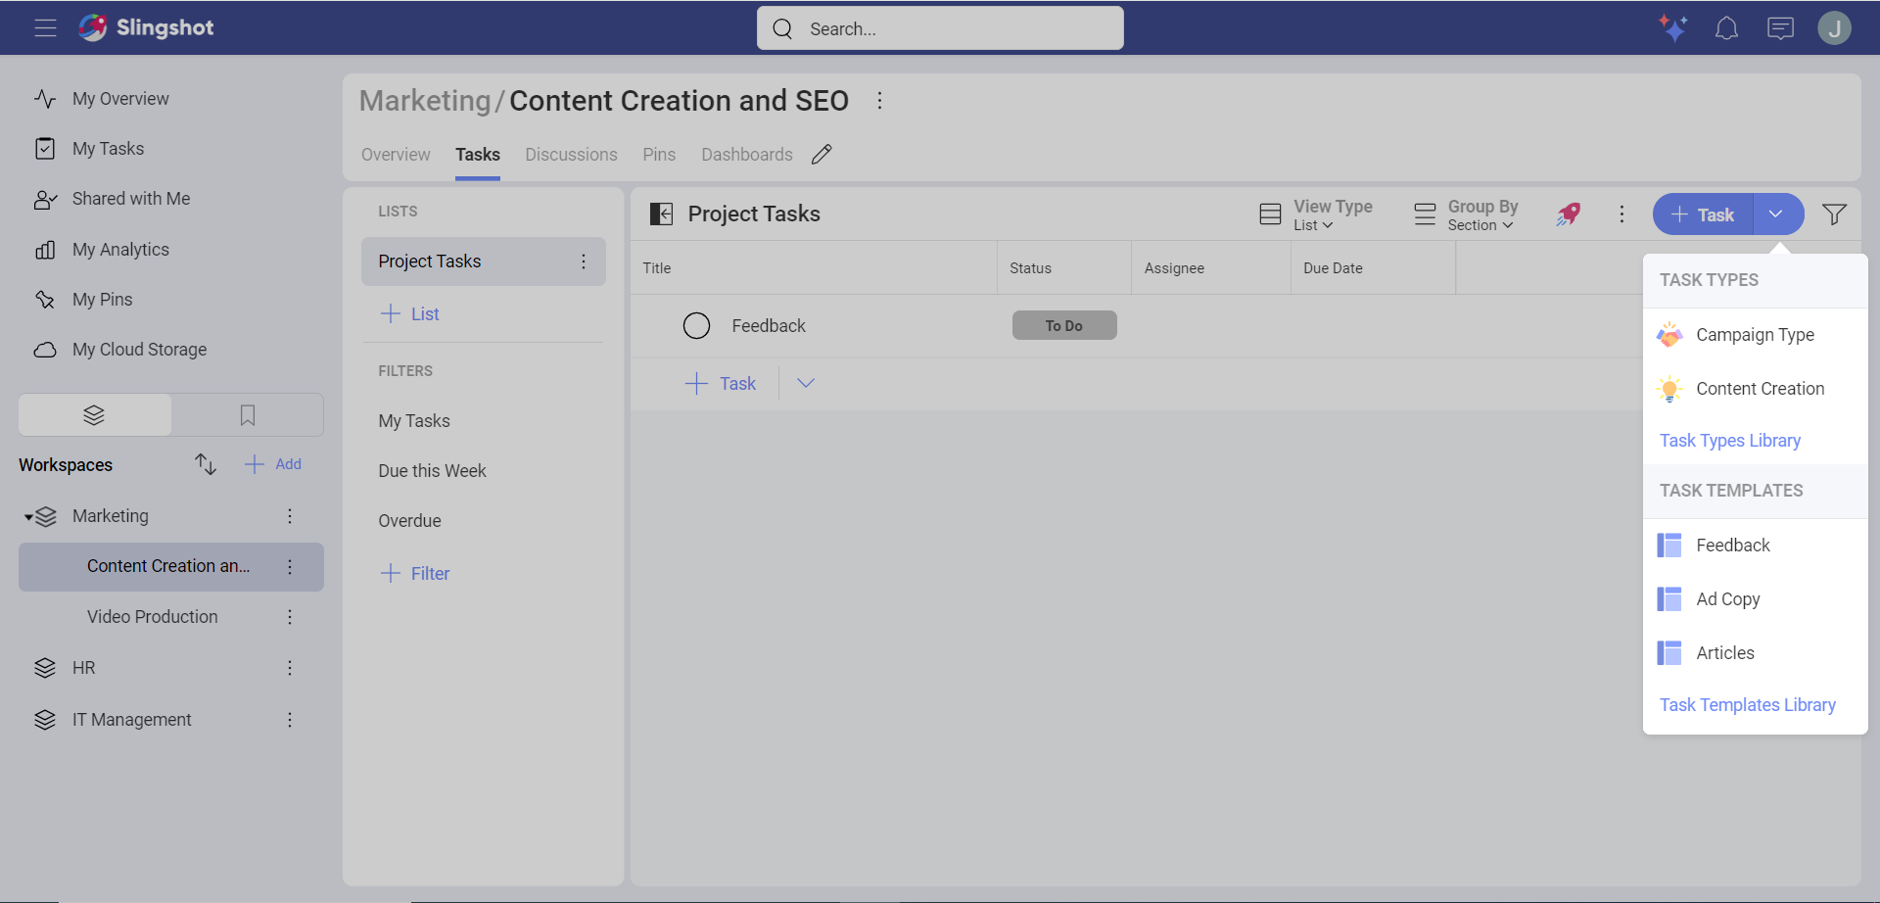Switch to workspaces layers view toggle
This screenshot has width=1880, height=903.
[95, 415]
